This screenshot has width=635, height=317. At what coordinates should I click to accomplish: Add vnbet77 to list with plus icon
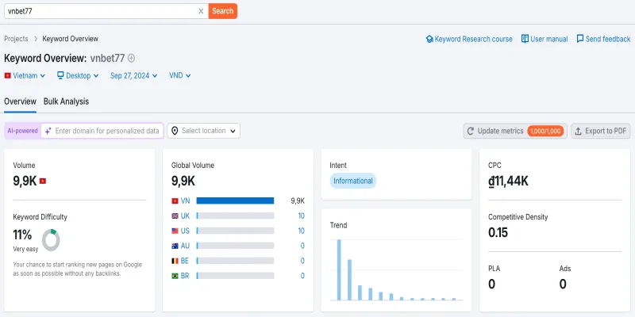tap(131, 58)
